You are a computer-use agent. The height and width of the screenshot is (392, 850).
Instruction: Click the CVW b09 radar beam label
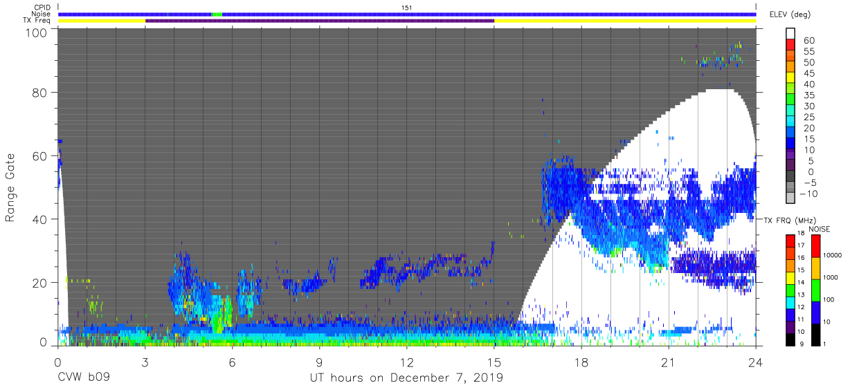tap(84, 378)
